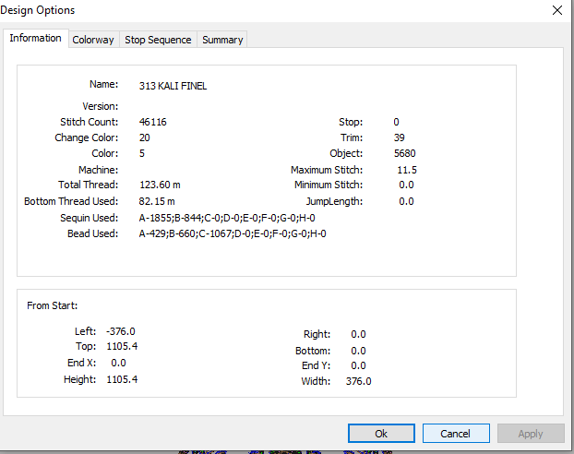Screen dimensions: 574x454
Task: Click the total thread value 123.60 m
Action: coord(160,185)
